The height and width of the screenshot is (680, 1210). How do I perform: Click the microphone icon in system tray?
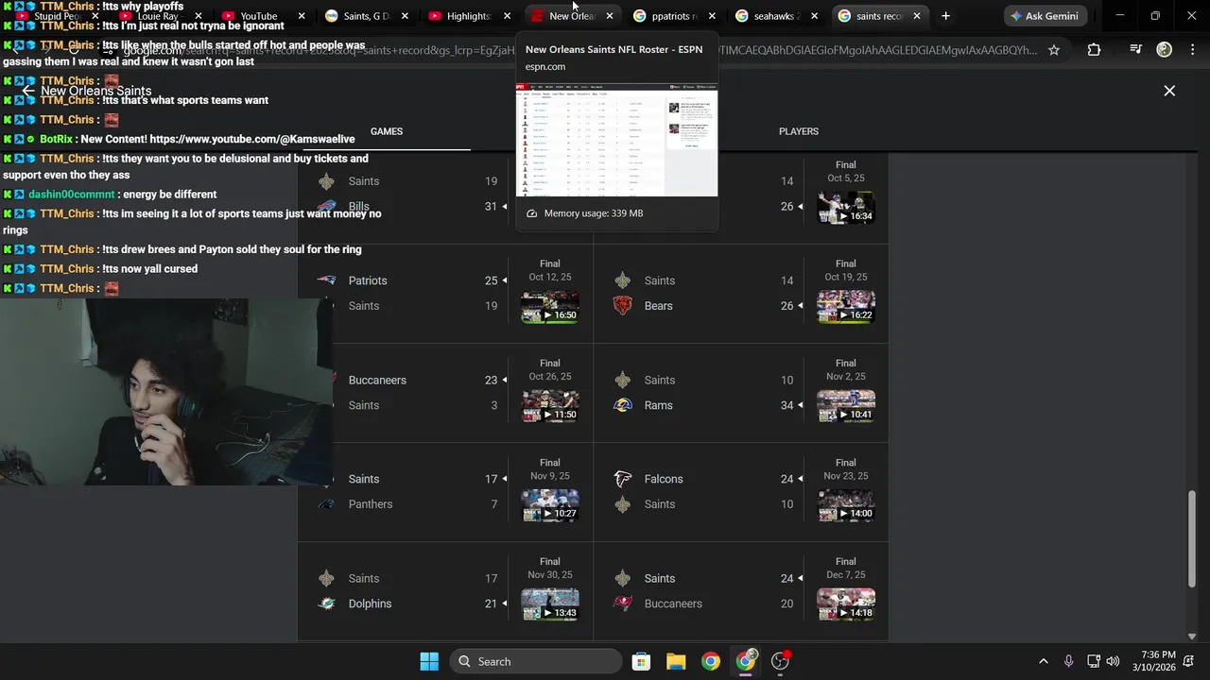pyautogui.click(x=1068, y=661)
